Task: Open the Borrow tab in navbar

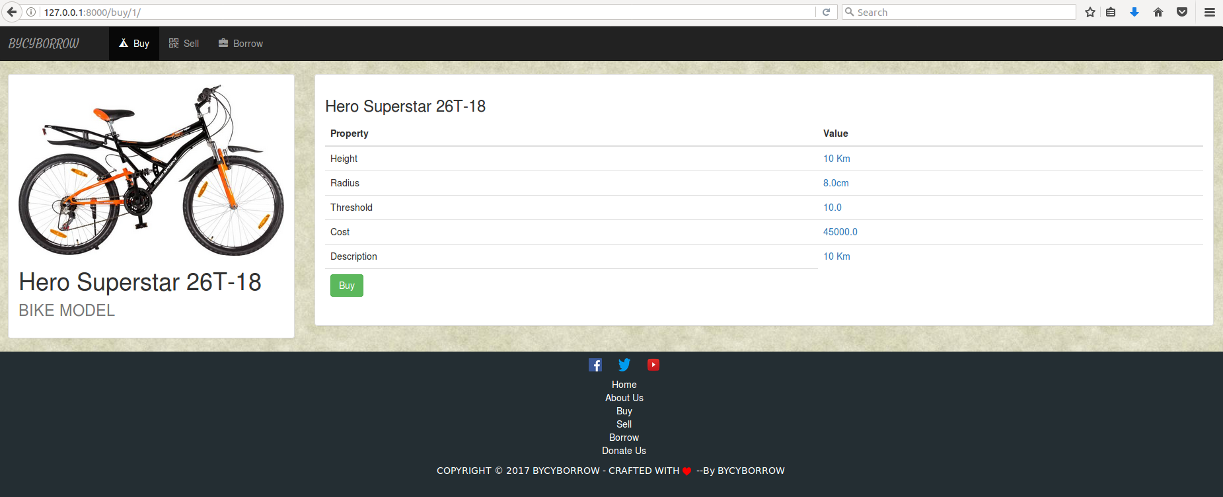Action: (x=241, y=44)
